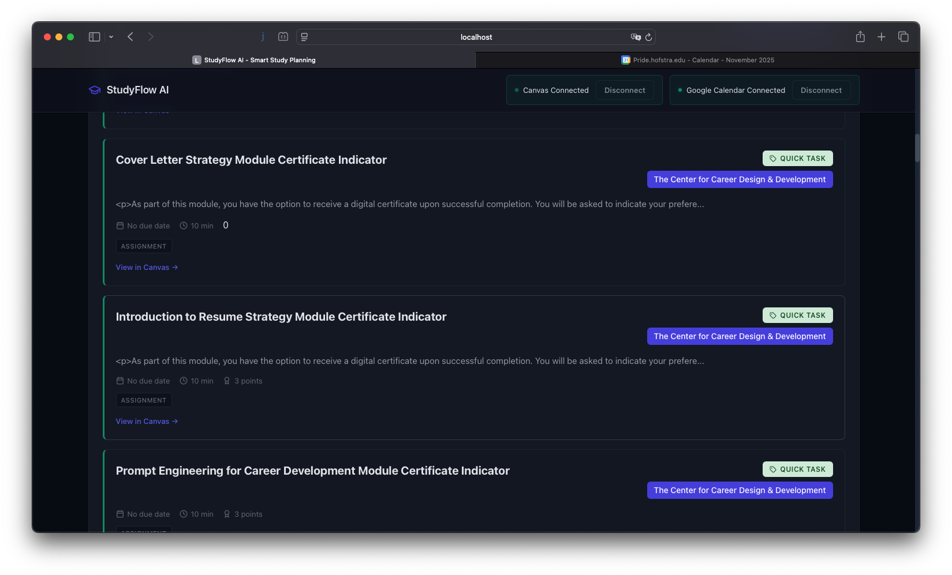Go back with the browser back arrow

coord(130,37)
